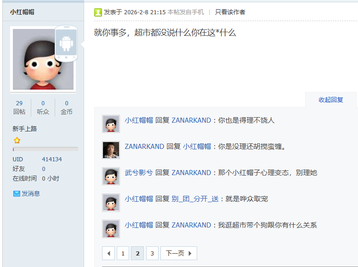Click the Android phone badge on avatar
The width and height of the screenshot is (358, 267).
[x=66, y=43]
